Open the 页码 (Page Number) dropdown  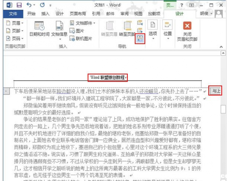[x=15, y=38]
